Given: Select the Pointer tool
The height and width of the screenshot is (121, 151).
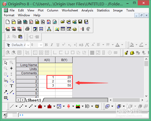Looking at the screenshot, I should pyautogui.click(x=6, y=63).
